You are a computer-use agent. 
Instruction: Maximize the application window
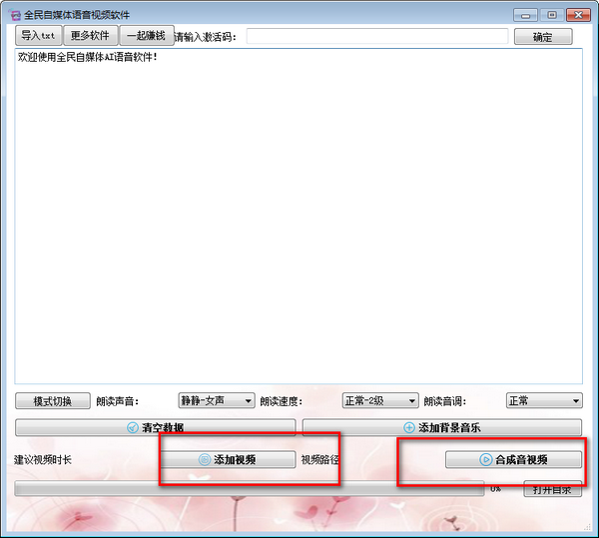pos(550,15)
